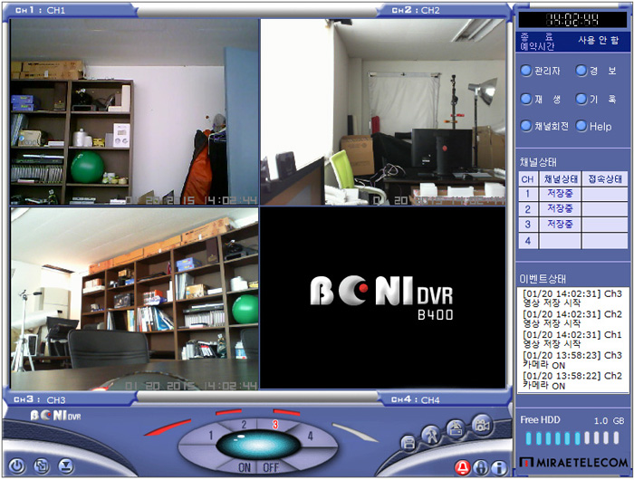Open the info icon
The image size is (634, 480).
click(x=499, y=468)
